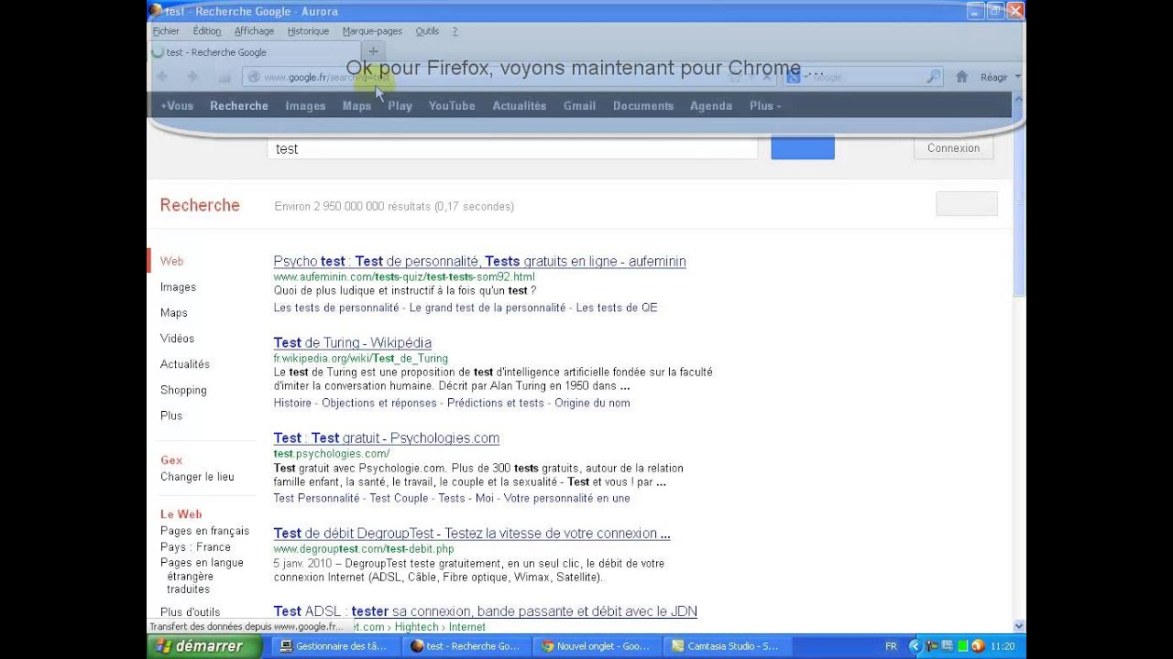Click the Aurora icon in the title bar

[156, 11]
